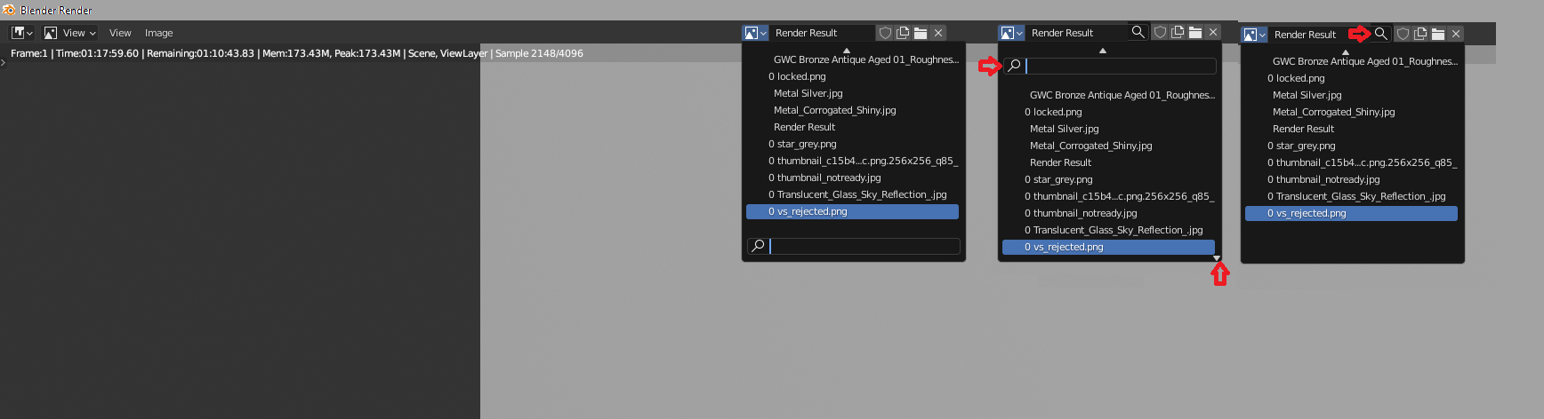Image resolution: width=1544 pixels, height=419 pixels.
Task: Select Translucent_Glass_Sky_Reflection_.jpg in the left list
Action: (853, 194)
